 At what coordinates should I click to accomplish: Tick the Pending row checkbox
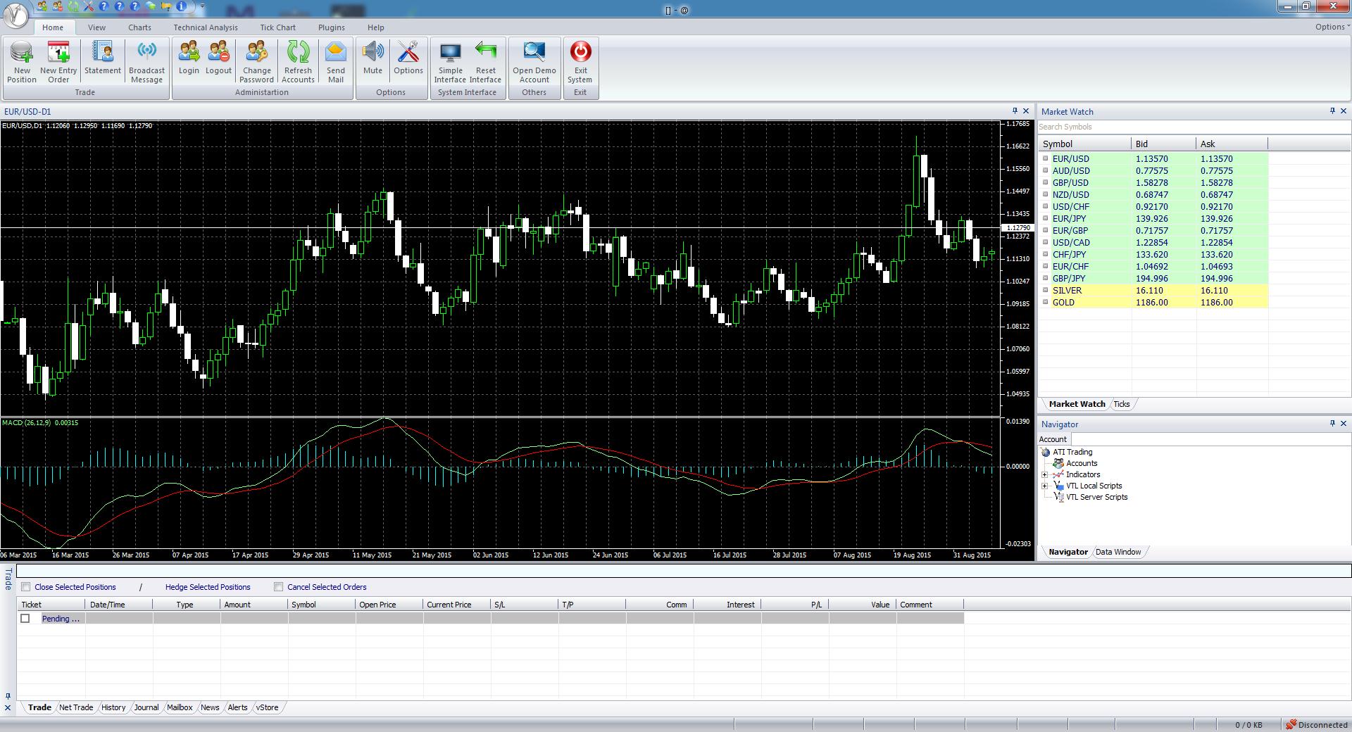click(x=25, y=618)
